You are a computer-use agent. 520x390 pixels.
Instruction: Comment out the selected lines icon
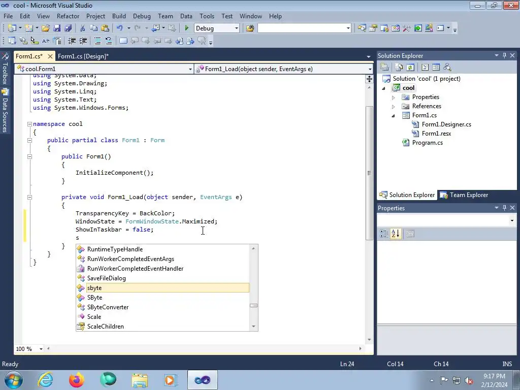coord(97,41)
